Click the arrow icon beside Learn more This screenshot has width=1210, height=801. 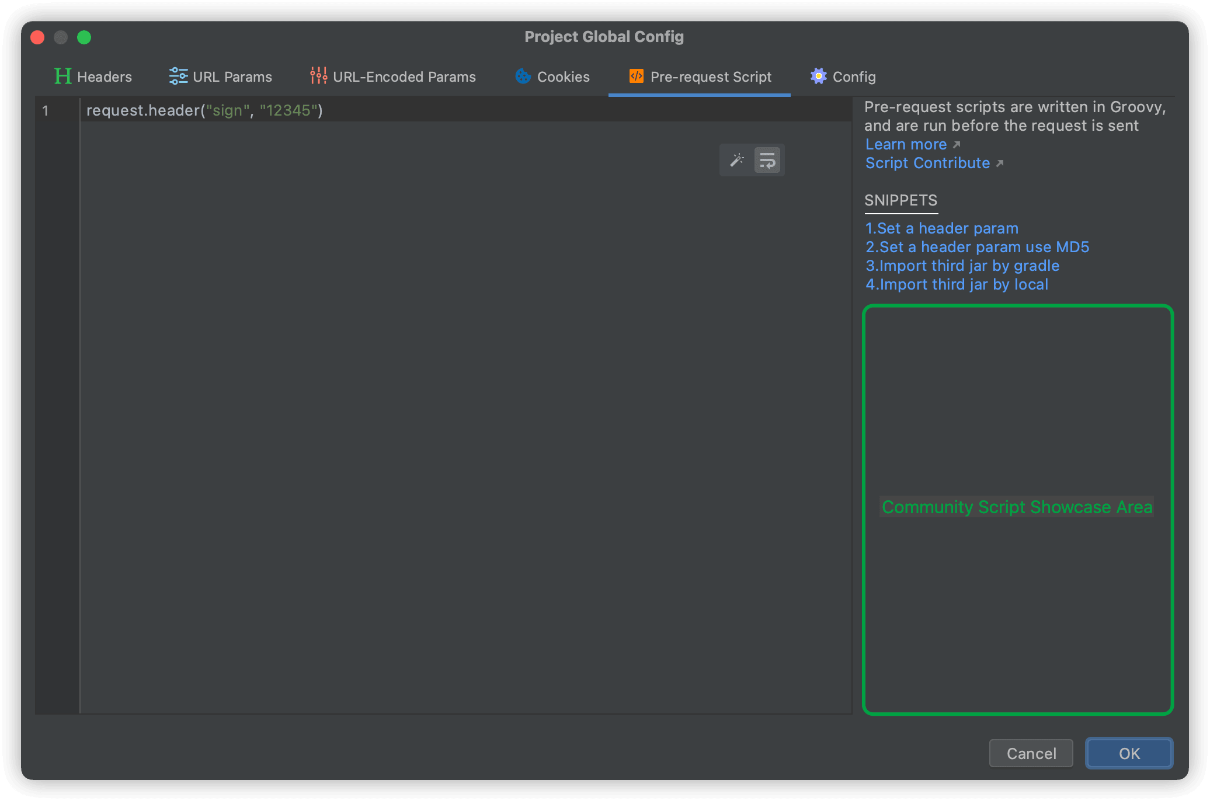[x=956, y=145]
